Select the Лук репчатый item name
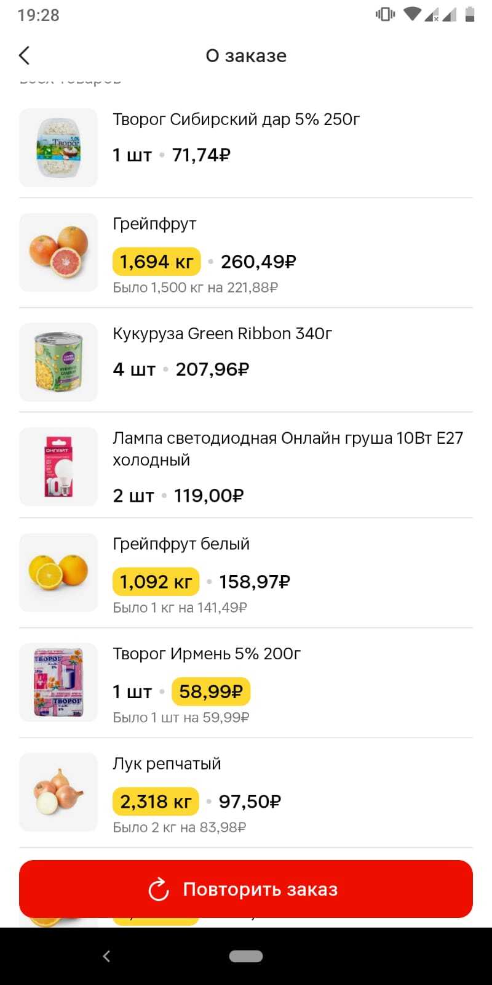 click(x=167, y=764)
